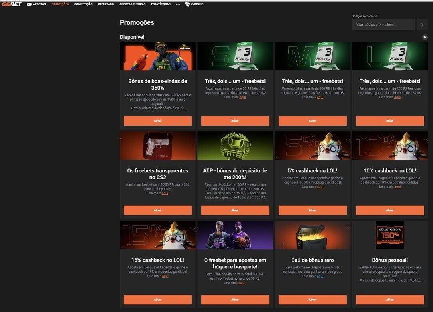
Task: Open the 'aqui' link for 250 R$ freebets
Action: coord(397,97)
